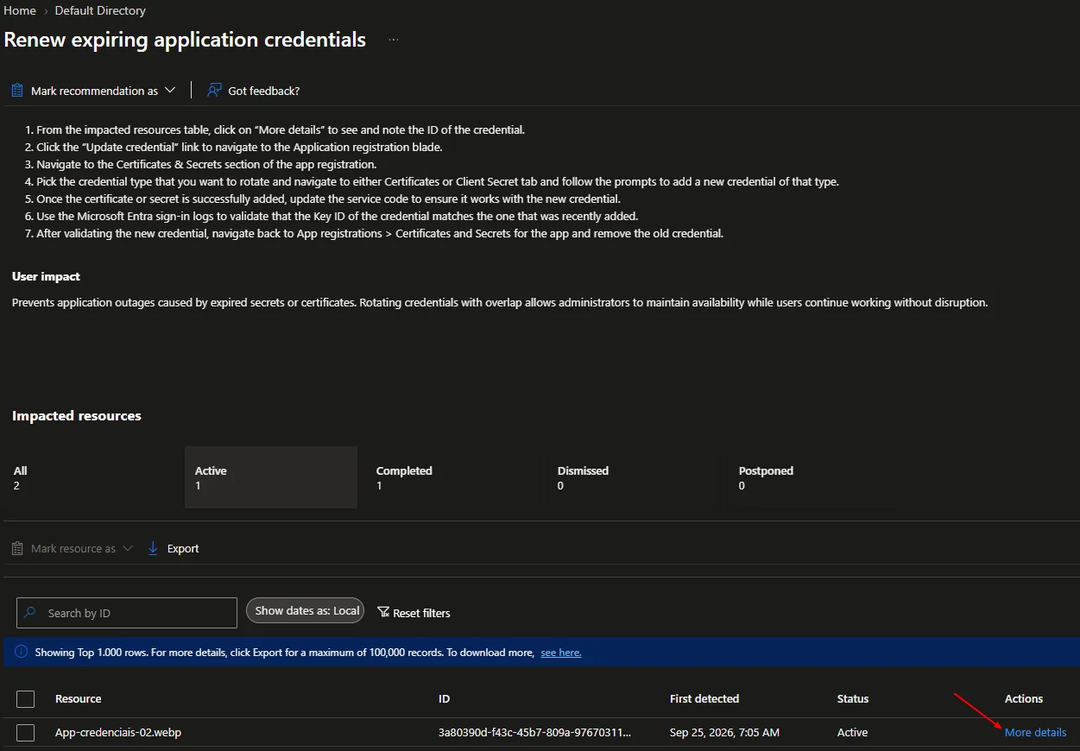Click the clipboard icon beside Mark resource as
Screen dimensions: 1080x751
[17, 548]
